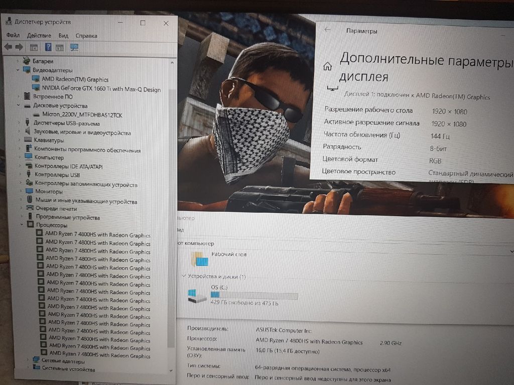
Task: Click the Сетевые адаптеры network icon
Action: (36, 360)
